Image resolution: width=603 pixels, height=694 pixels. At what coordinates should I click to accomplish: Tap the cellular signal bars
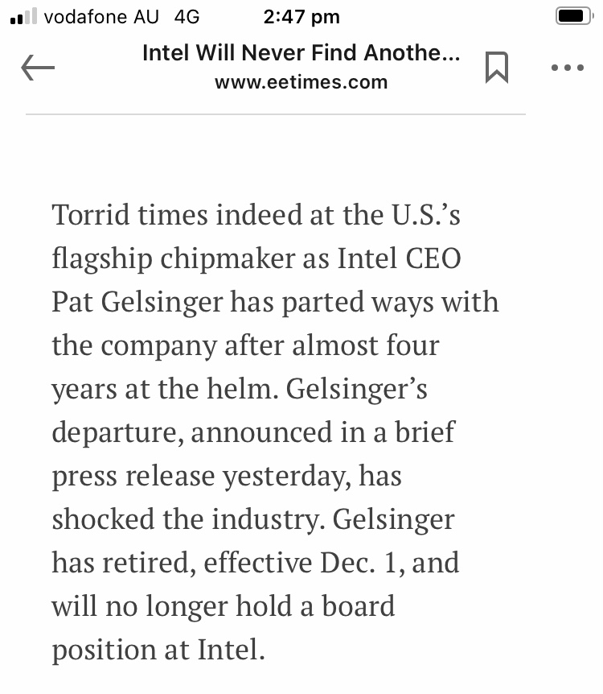pyautogui.click(x=23, y=16)
